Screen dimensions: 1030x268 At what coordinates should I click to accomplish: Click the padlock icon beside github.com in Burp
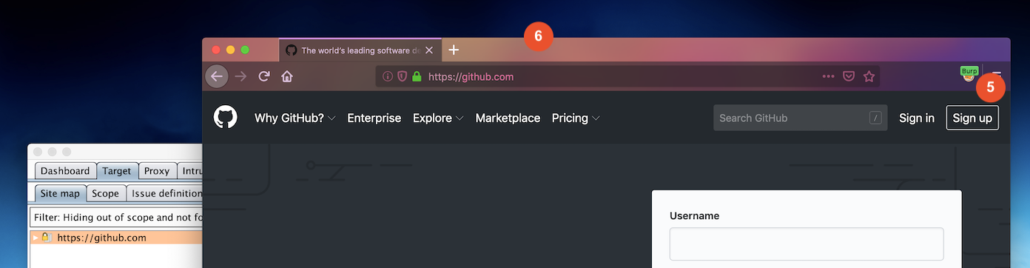point(46,238)
